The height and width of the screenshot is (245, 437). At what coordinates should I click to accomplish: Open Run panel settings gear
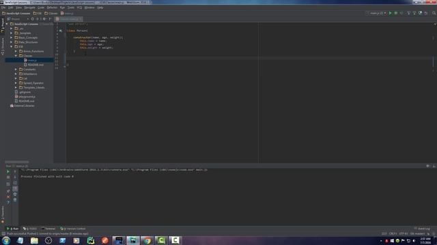[428, 166]
